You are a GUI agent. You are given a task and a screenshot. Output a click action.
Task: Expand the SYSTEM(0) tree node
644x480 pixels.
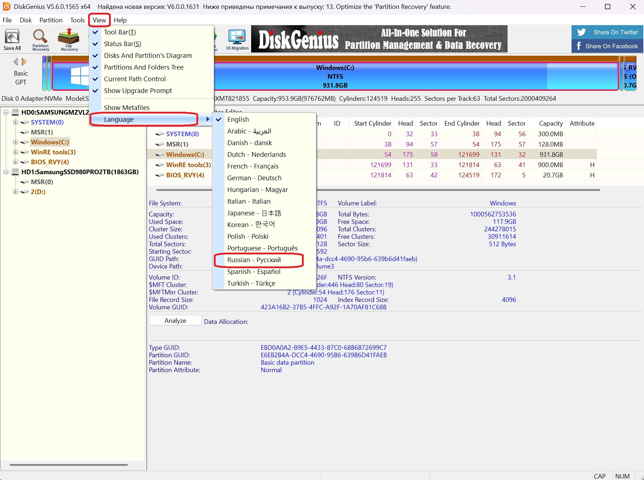(x=15, y=122)
